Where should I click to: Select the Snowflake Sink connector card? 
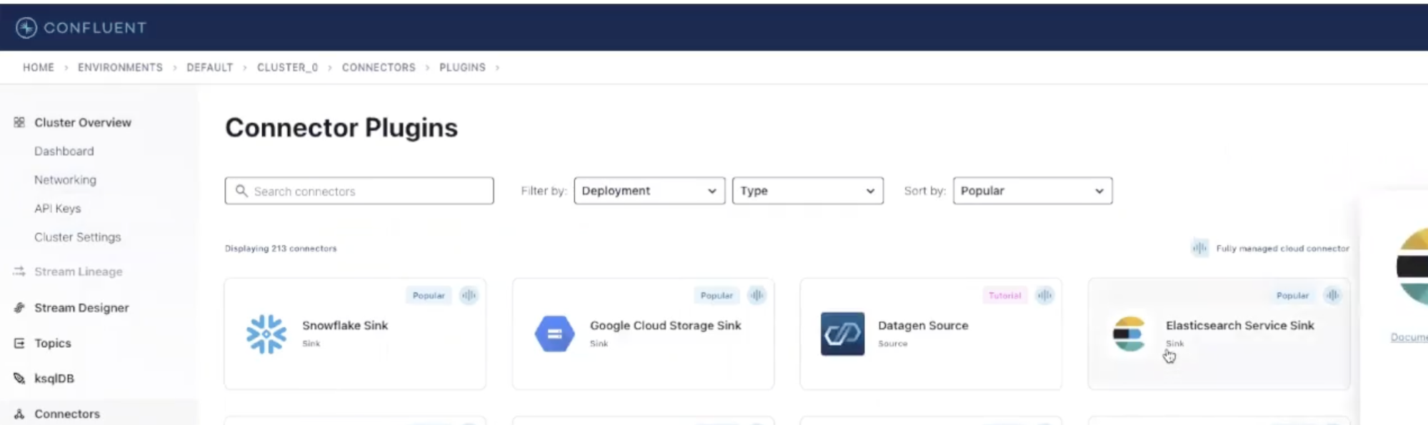click(355, 334)
